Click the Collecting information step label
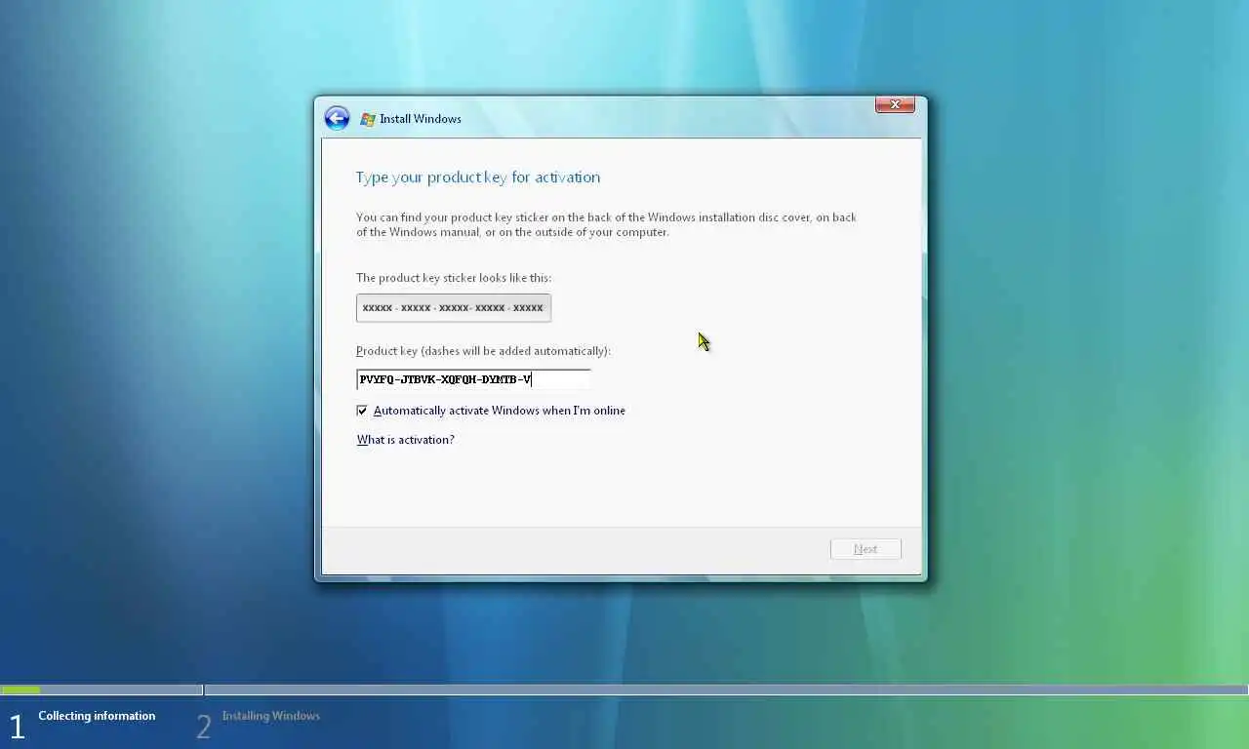 click(x=97, y=716)
